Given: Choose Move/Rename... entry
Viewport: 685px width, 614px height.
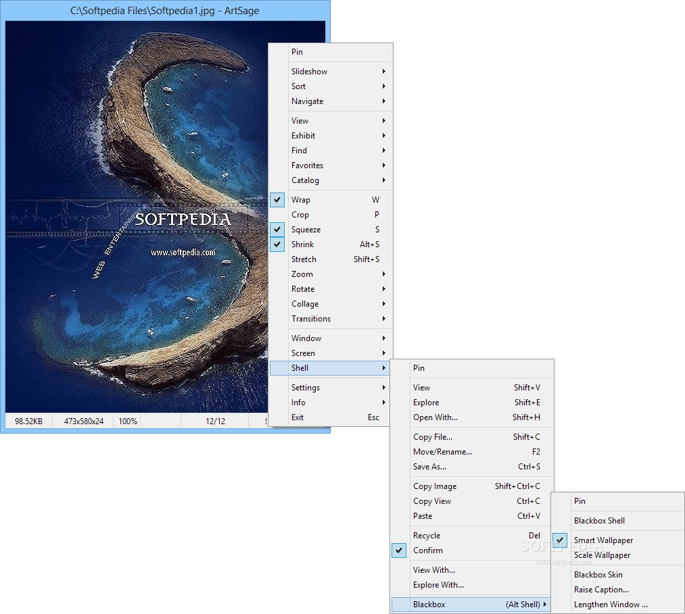Looking at the screenshot, I should (x=472, y=452).
